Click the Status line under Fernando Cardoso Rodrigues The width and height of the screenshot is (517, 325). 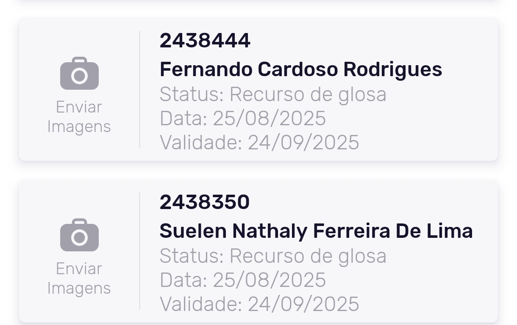273,94
